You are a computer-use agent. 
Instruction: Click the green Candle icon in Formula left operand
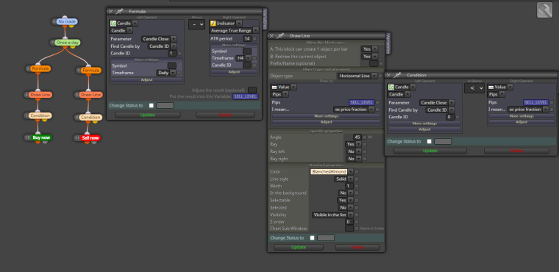113,24
